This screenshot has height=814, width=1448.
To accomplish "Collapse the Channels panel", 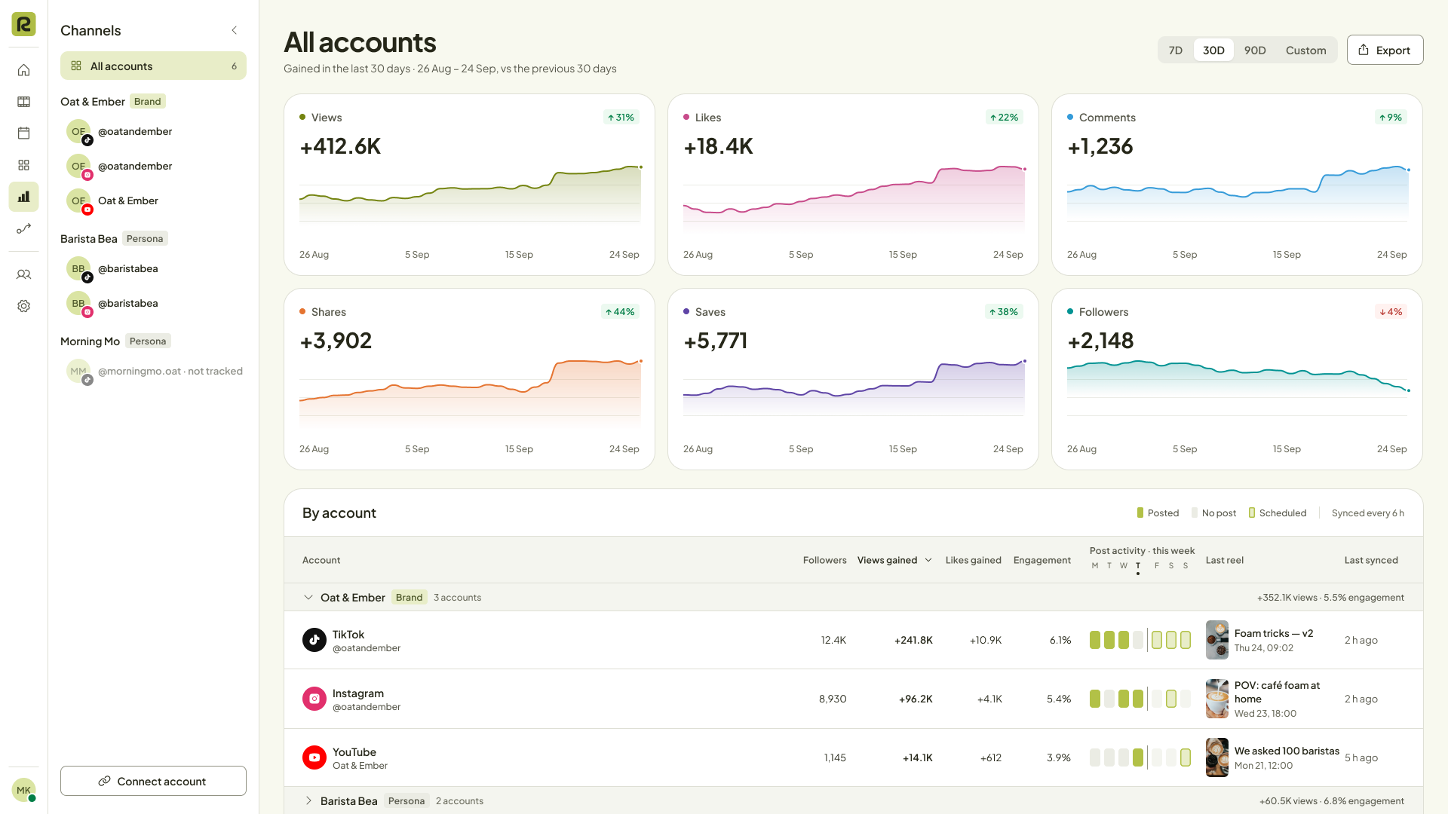I will tap(235, 30).
